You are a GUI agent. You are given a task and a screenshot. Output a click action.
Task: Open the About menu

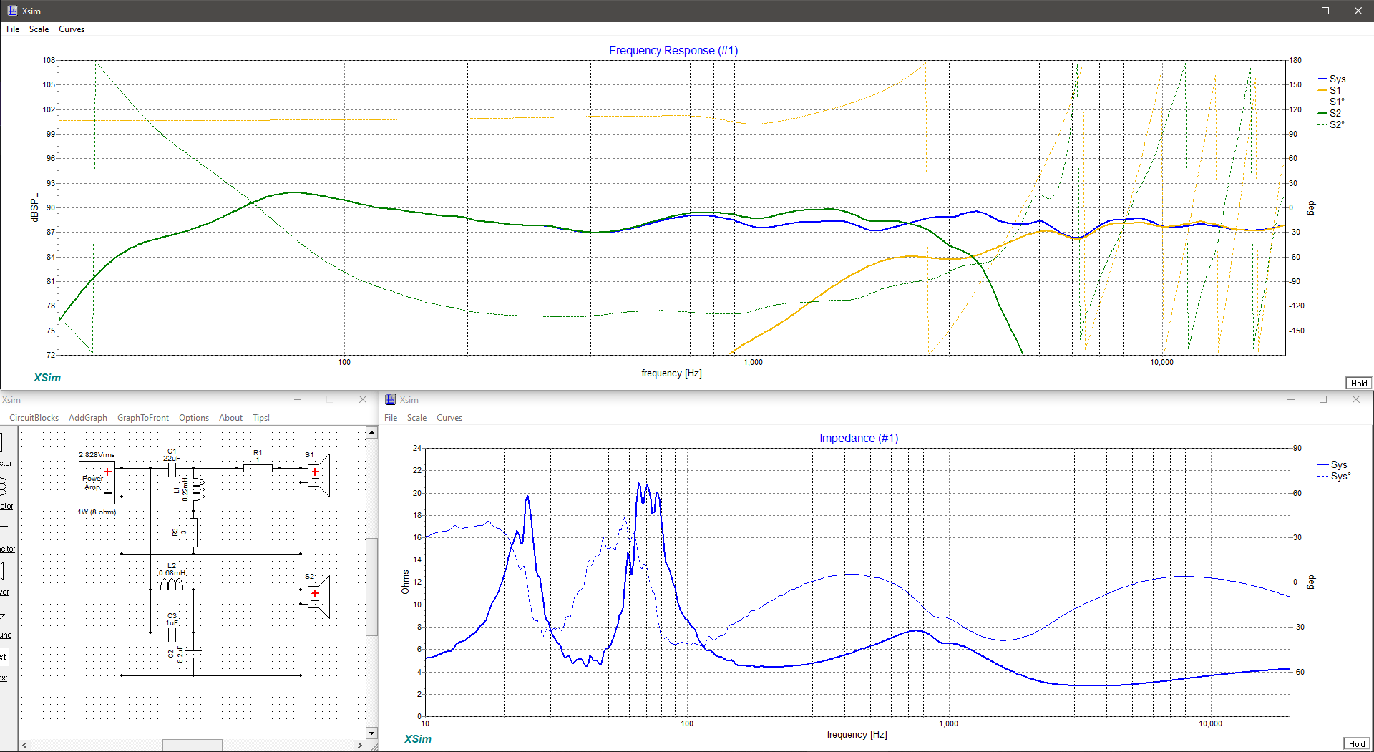tap(230, 418)
